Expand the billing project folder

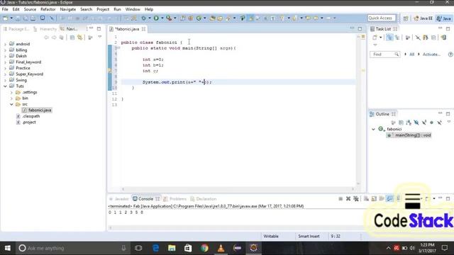[5, 50]
